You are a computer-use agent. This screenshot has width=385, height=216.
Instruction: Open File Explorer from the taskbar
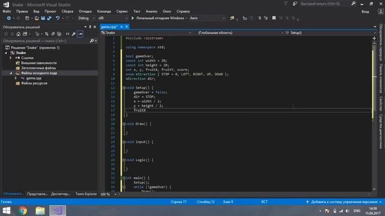(40, 211)
